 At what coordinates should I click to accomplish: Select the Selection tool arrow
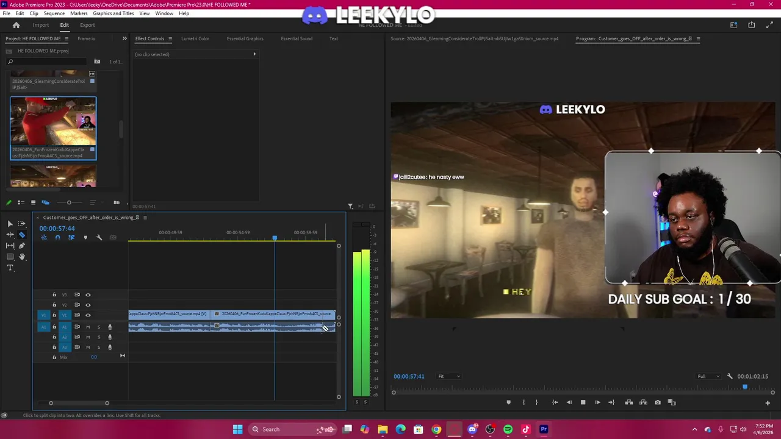point(10,224)
